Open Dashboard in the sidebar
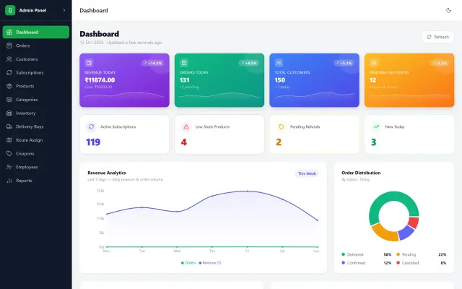This screenshot has width=462, height=289. point(36,32)
